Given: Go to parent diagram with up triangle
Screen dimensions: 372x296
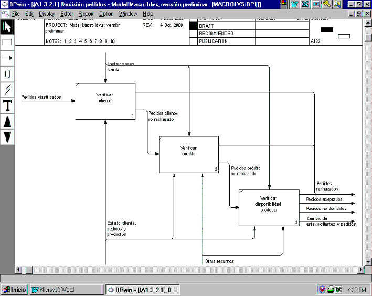Looking at the screenshot, I should tap(7, 121).
